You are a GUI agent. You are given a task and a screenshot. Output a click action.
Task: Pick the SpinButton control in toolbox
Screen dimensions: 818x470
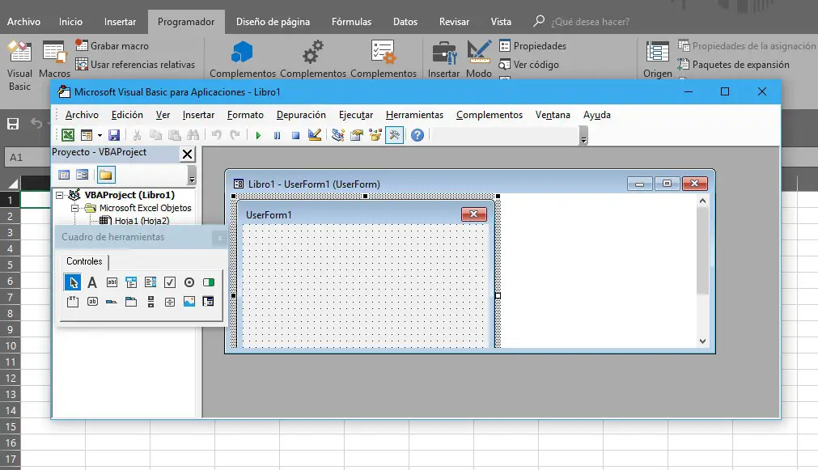tap(170, 302)
